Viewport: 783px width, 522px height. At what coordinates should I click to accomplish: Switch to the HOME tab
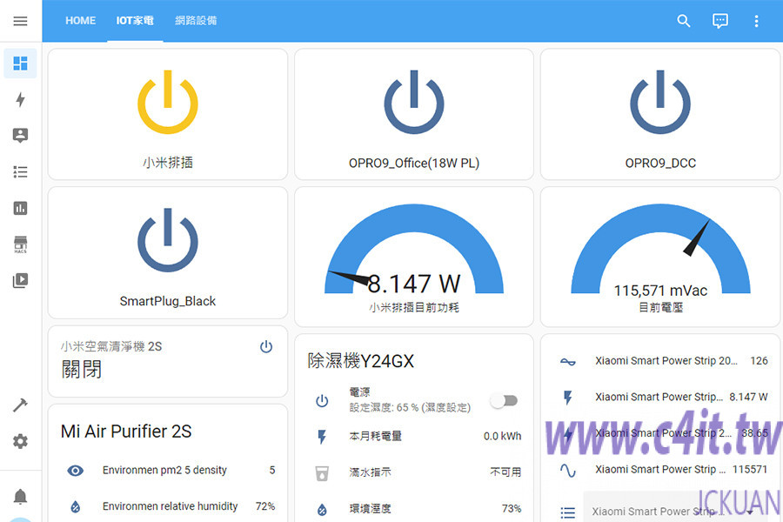[80, 21]
